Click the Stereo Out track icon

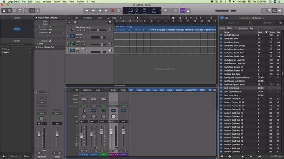pyautogui.click(x=72, y=50)
